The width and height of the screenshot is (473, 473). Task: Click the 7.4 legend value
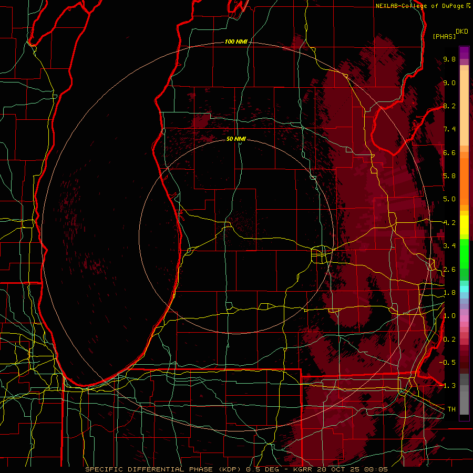(x=449, y=129)
